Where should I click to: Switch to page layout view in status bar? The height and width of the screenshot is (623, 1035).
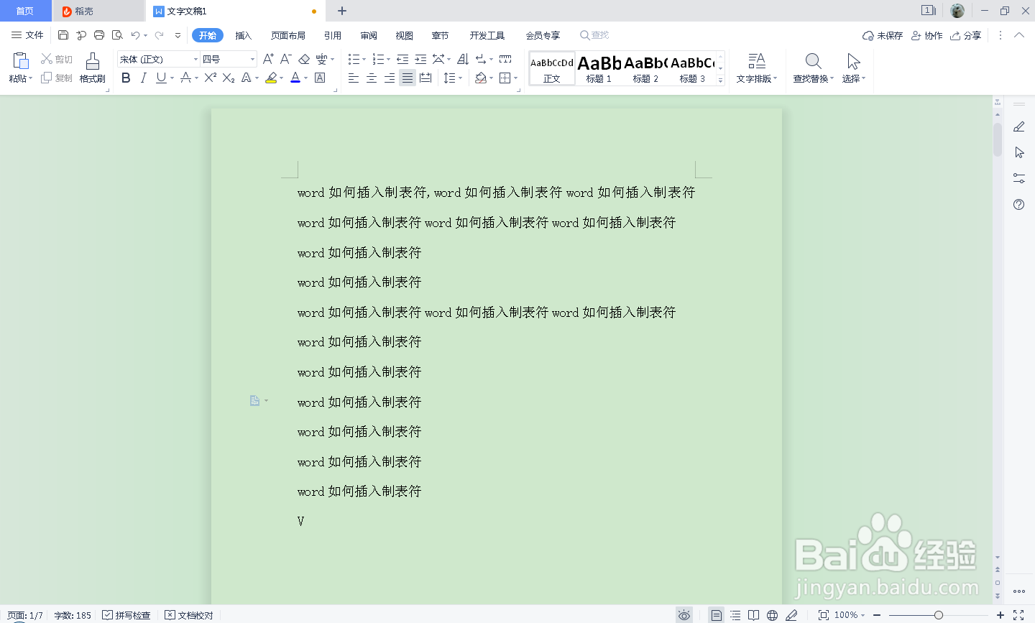tap(716, 615)
